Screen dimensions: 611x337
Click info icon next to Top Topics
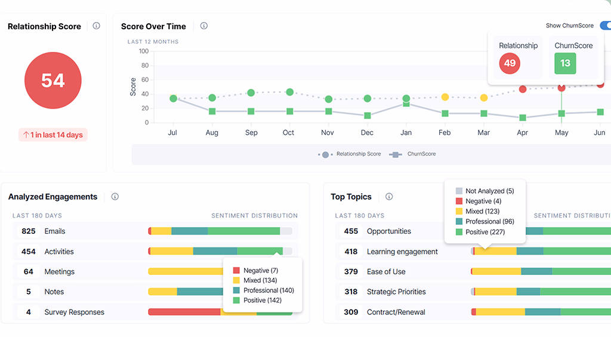pyautogui.click(x=389, y=197)
